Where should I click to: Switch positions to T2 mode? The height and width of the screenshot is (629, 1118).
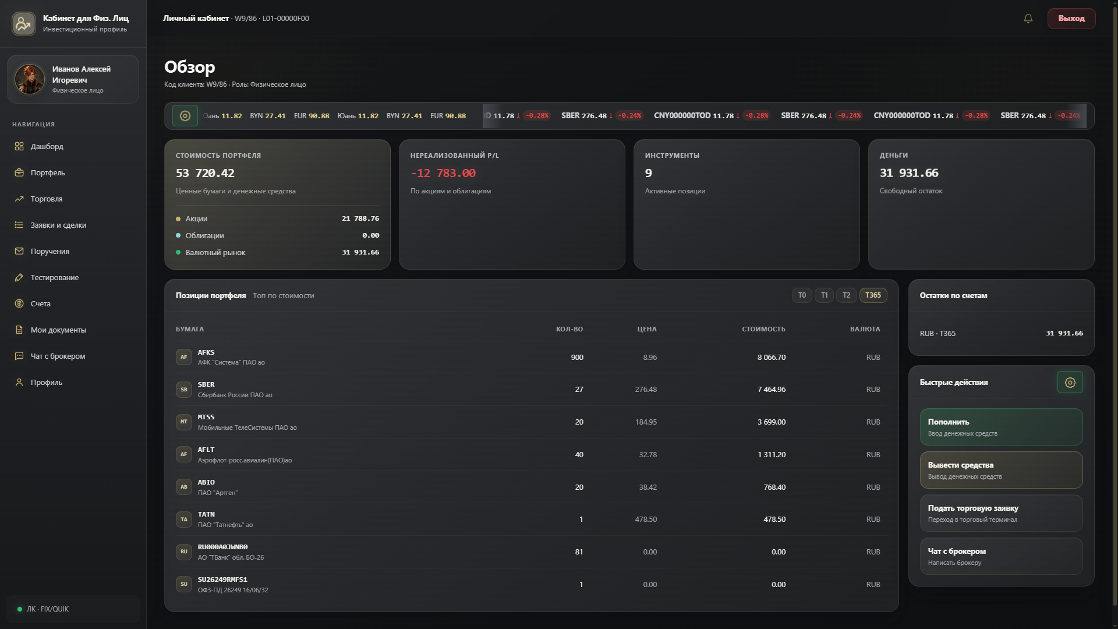point(847,295)
